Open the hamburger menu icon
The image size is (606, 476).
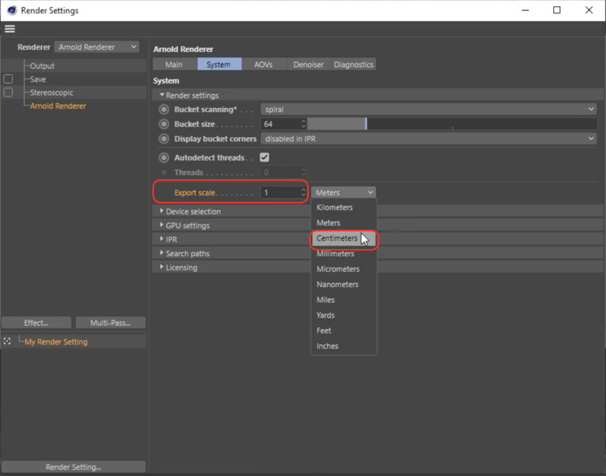10,29
